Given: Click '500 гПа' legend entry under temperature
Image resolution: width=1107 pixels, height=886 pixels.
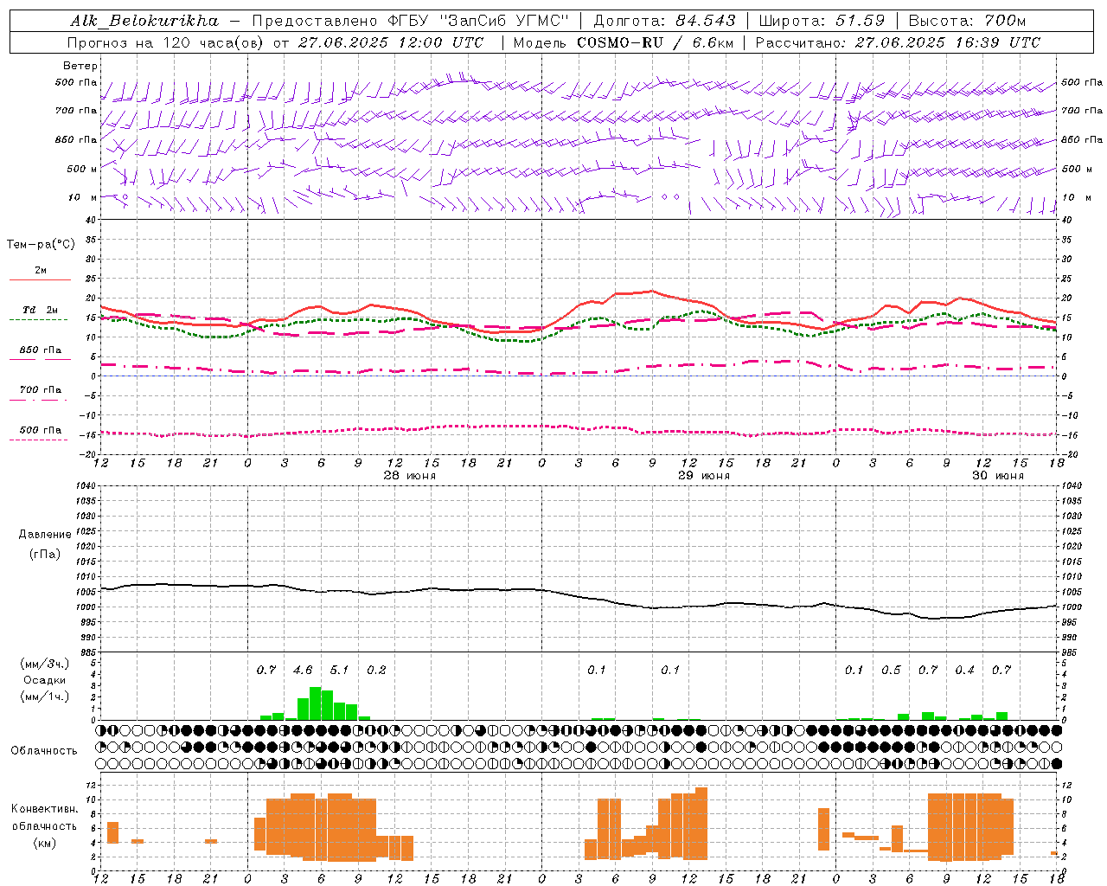Looking at the screenshot, I should (41, 430).
